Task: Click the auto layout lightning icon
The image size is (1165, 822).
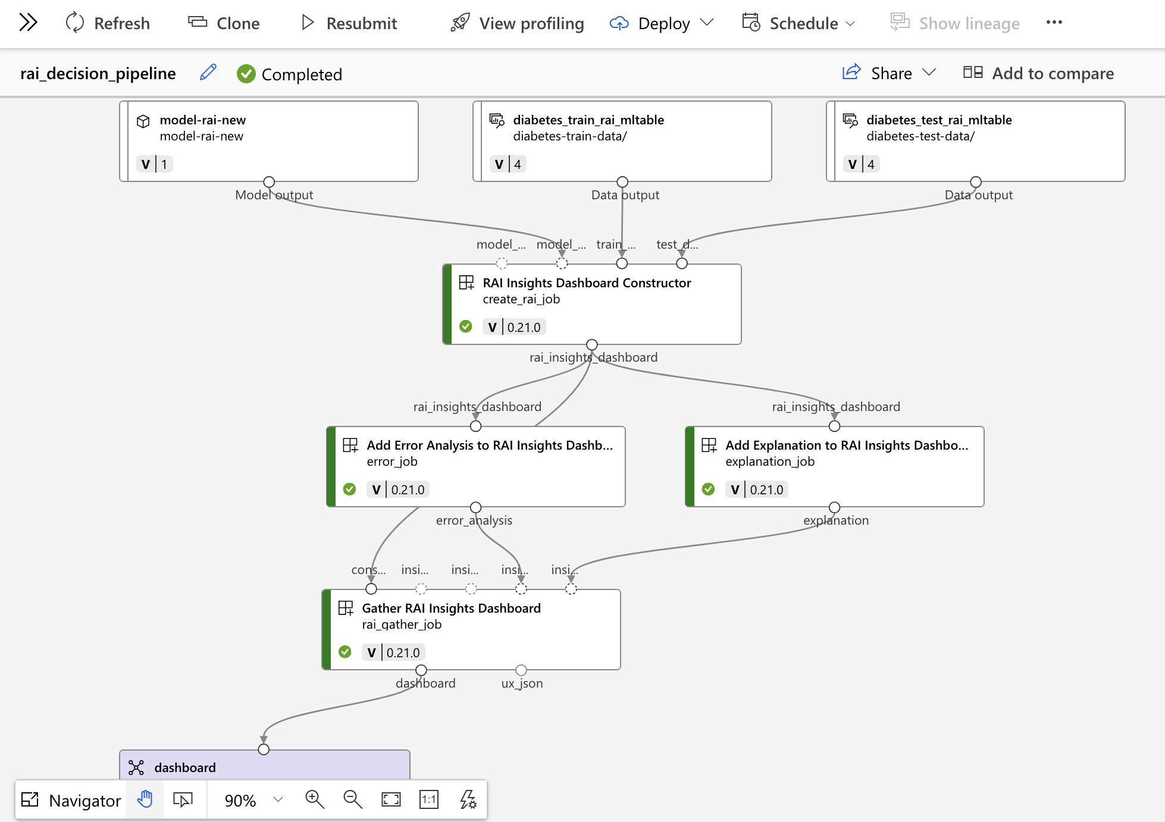Action: point(468,799)
